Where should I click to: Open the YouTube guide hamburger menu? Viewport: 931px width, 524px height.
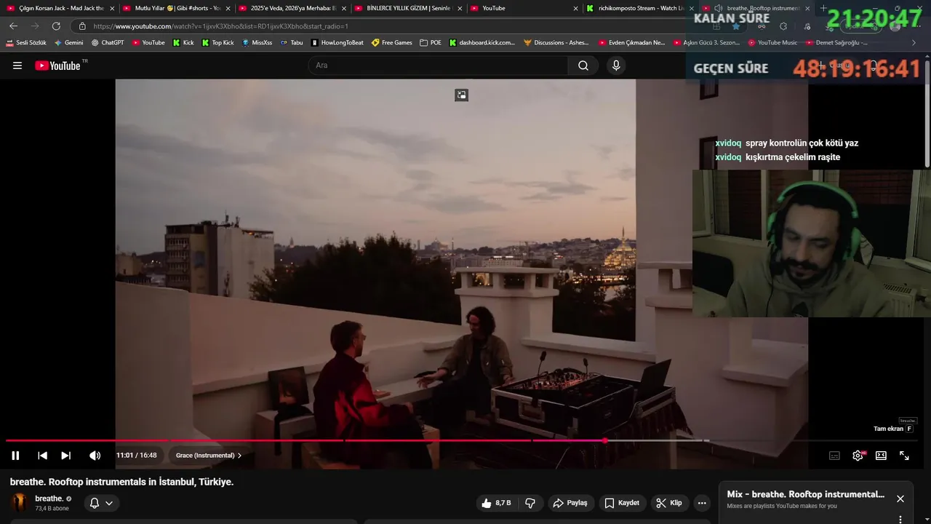coord(17,65)
